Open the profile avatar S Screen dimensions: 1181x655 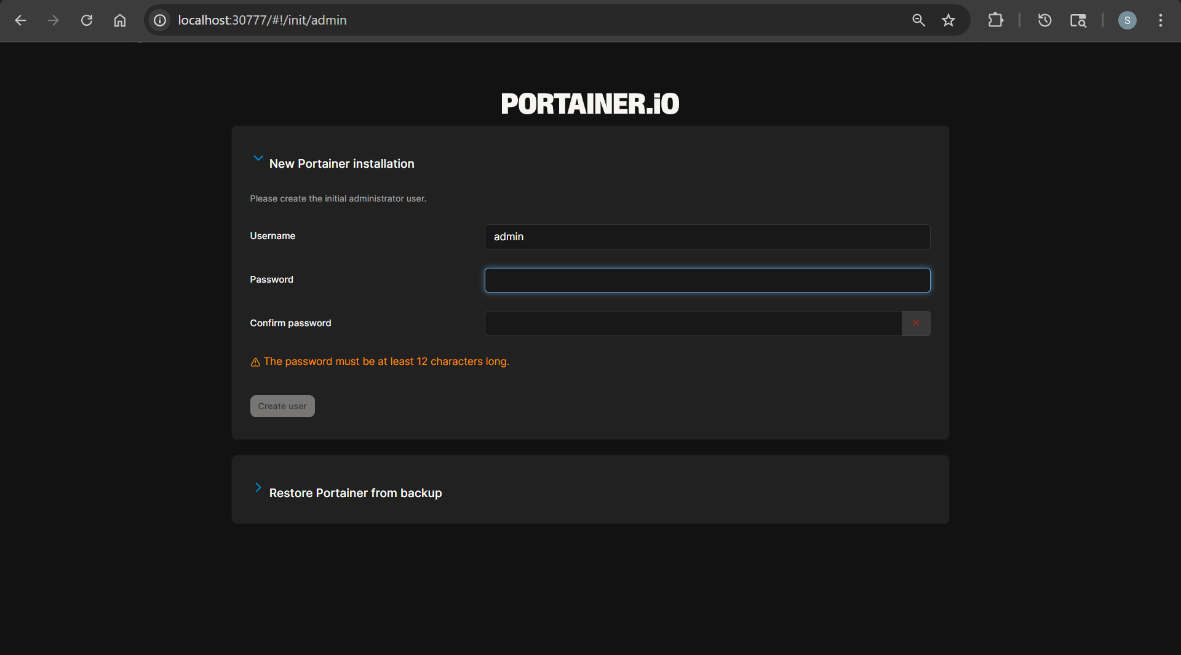1127,20
